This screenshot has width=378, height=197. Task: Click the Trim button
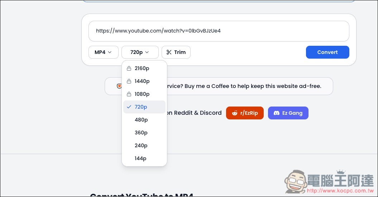click(x=176, y=52)
